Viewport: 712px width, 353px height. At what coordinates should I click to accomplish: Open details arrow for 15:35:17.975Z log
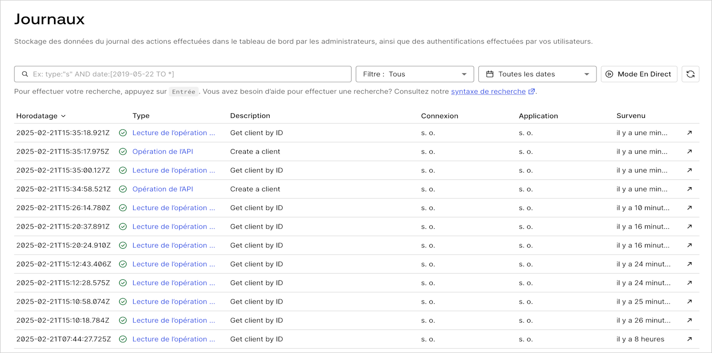click(x=690, y=151)
